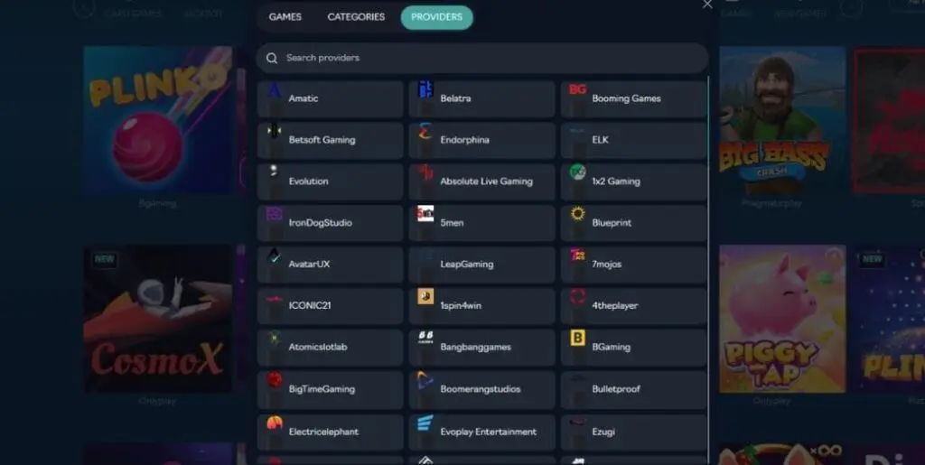
Task: Click the 1spin4win logo icon
Action: coord(425,296)
